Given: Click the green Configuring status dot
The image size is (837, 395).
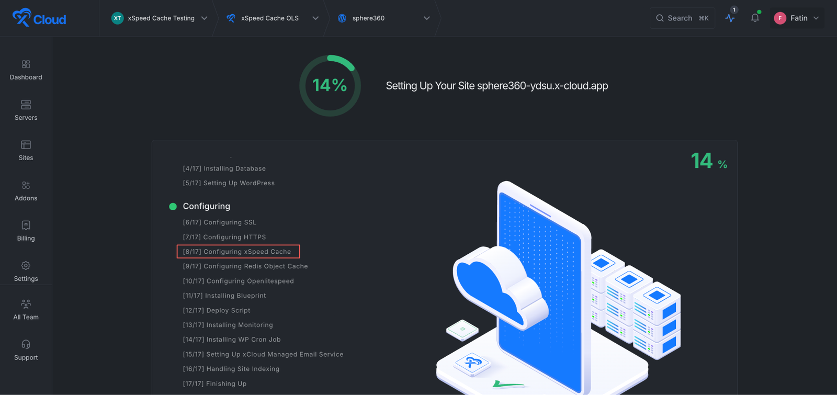Looking at the screenshot, I should point(173,207).
